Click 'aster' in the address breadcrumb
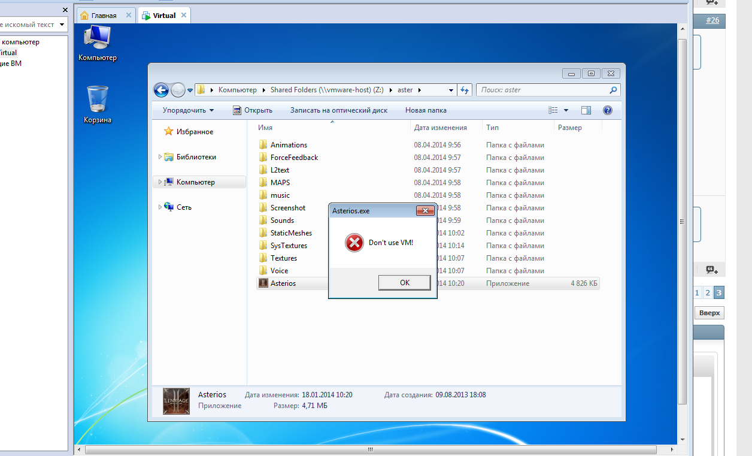752x456 pixels. pos(405,90)
